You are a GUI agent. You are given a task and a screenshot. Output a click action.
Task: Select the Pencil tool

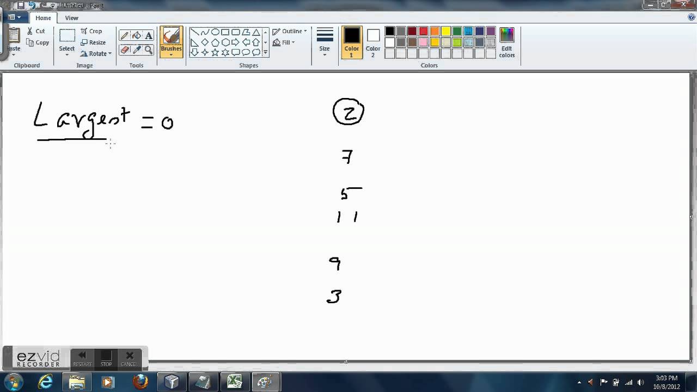point(125,35)
